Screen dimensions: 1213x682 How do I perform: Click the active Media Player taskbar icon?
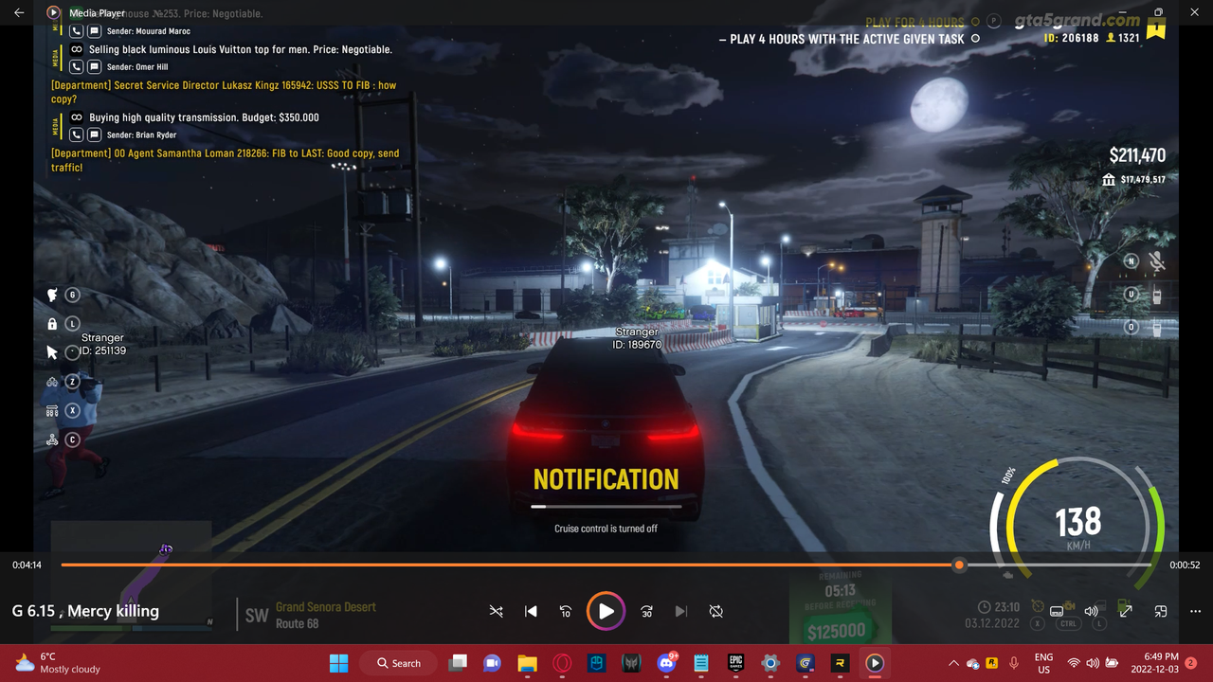click(875, 663)
